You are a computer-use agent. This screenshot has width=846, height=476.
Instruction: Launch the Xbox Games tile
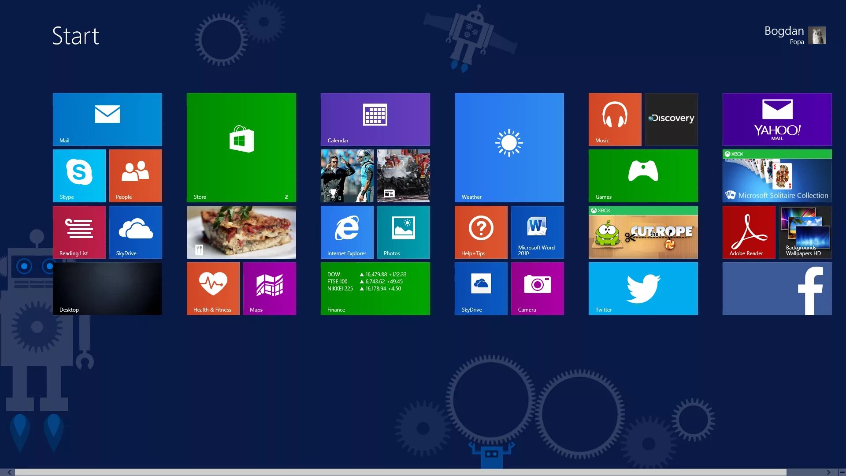643,175
